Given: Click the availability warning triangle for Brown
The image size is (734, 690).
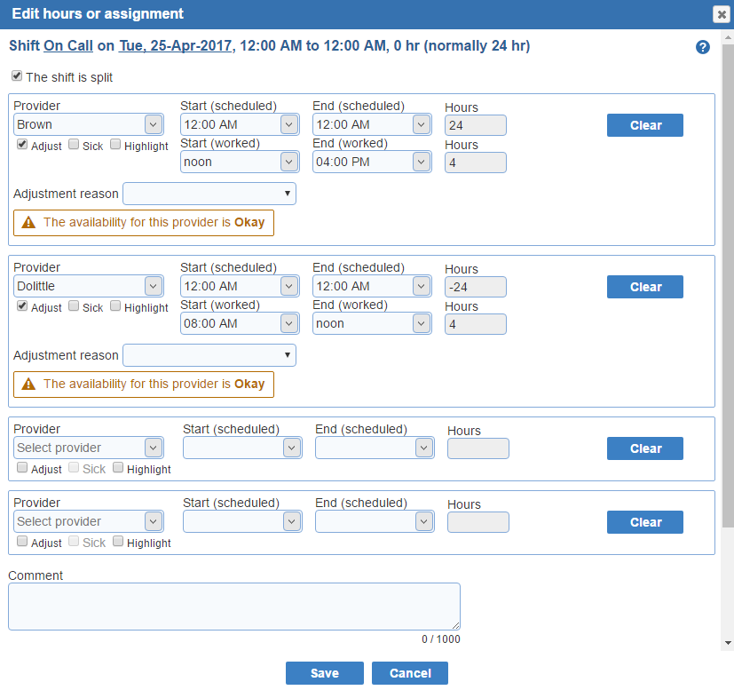Looking at the screenshot, I should point(28,223).
